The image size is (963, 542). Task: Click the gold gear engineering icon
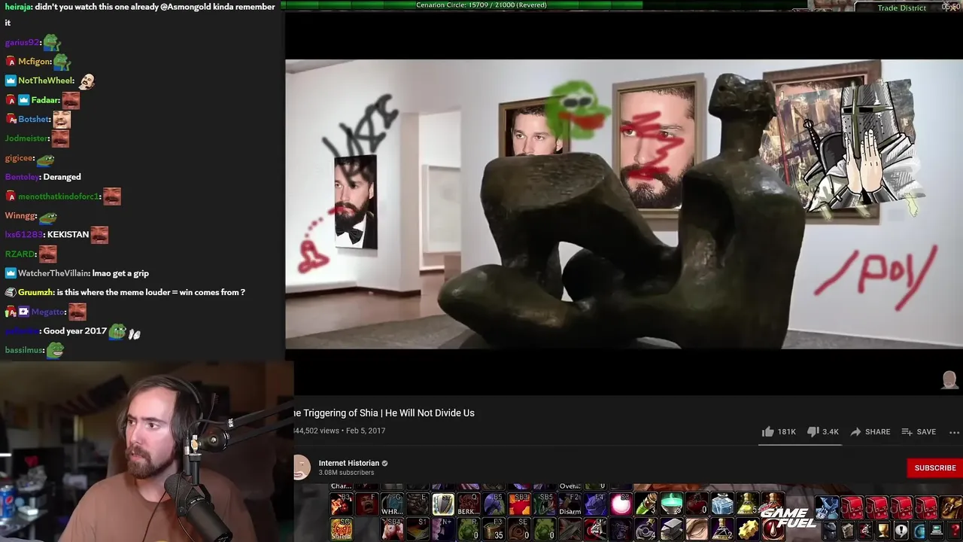click(748, 529)
